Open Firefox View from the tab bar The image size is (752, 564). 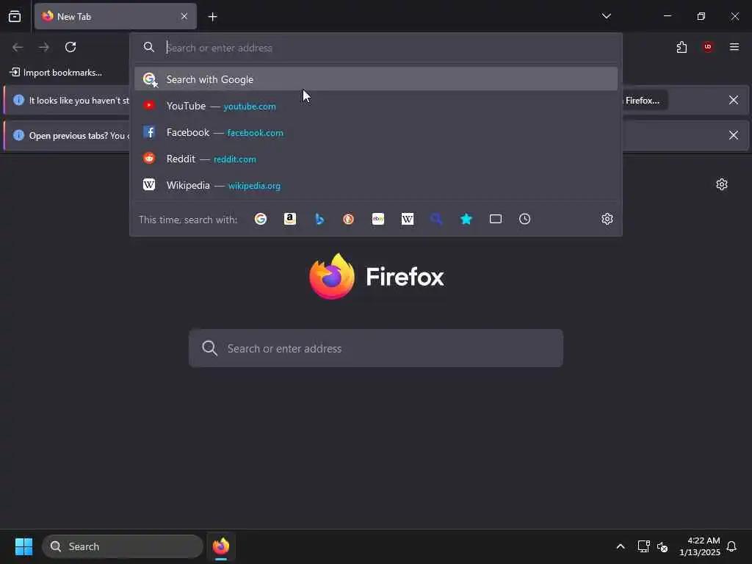(x=15, y=16)
